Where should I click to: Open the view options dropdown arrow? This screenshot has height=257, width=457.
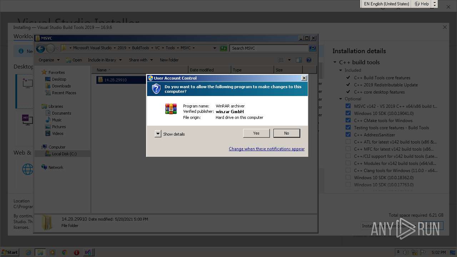pos(289,60)
